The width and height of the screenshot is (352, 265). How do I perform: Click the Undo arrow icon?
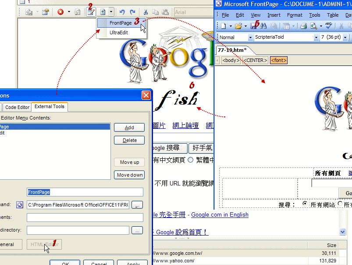coord(122,12)
